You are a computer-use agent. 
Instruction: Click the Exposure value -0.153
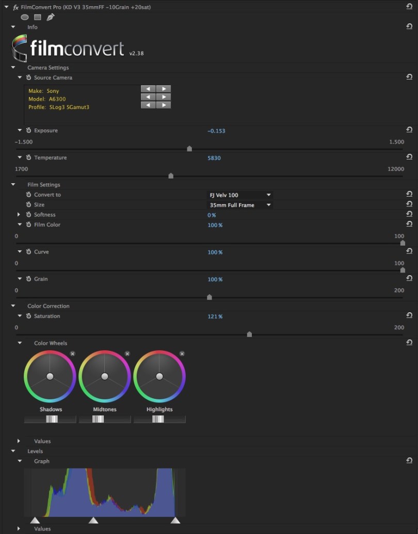(216, 131)
